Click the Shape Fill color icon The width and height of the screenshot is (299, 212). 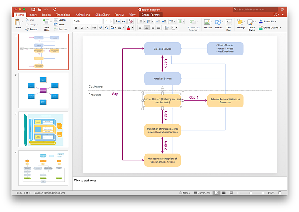point(261,21)
